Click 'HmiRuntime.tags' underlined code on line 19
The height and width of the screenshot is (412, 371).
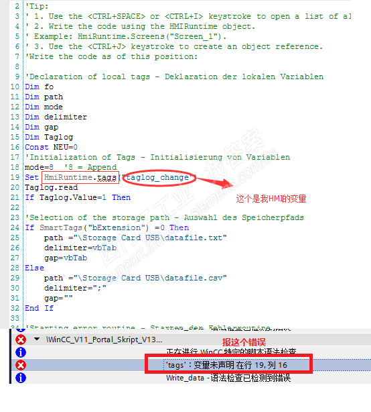(x=80, y=177)
